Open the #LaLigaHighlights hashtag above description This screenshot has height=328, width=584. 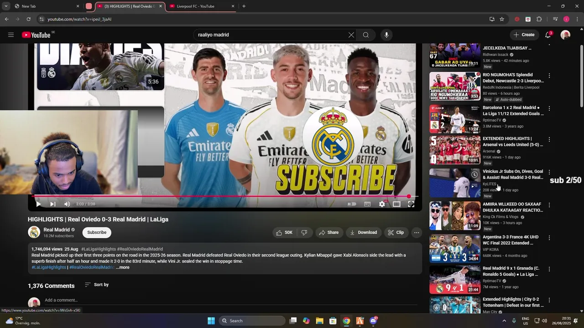click(99, 249)
